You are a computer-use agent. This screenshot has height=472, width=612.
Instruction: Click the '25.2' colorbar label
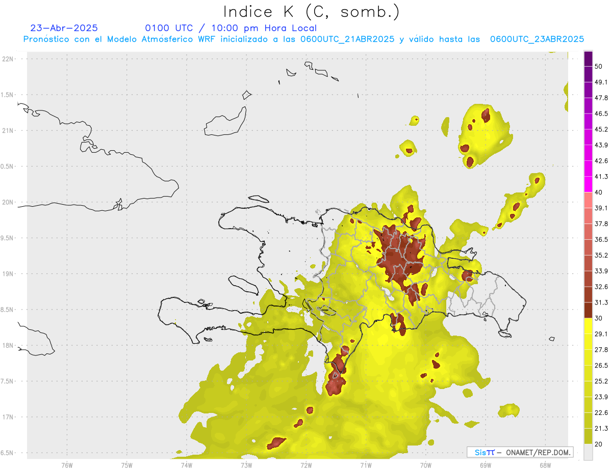click(x=601, y=381)
